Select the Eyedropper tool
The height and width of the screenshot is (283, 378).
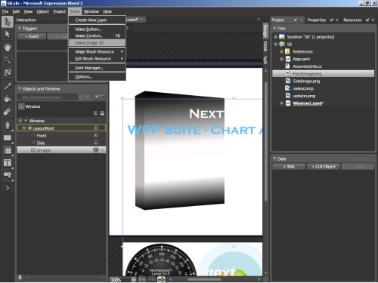click(8, 87)
